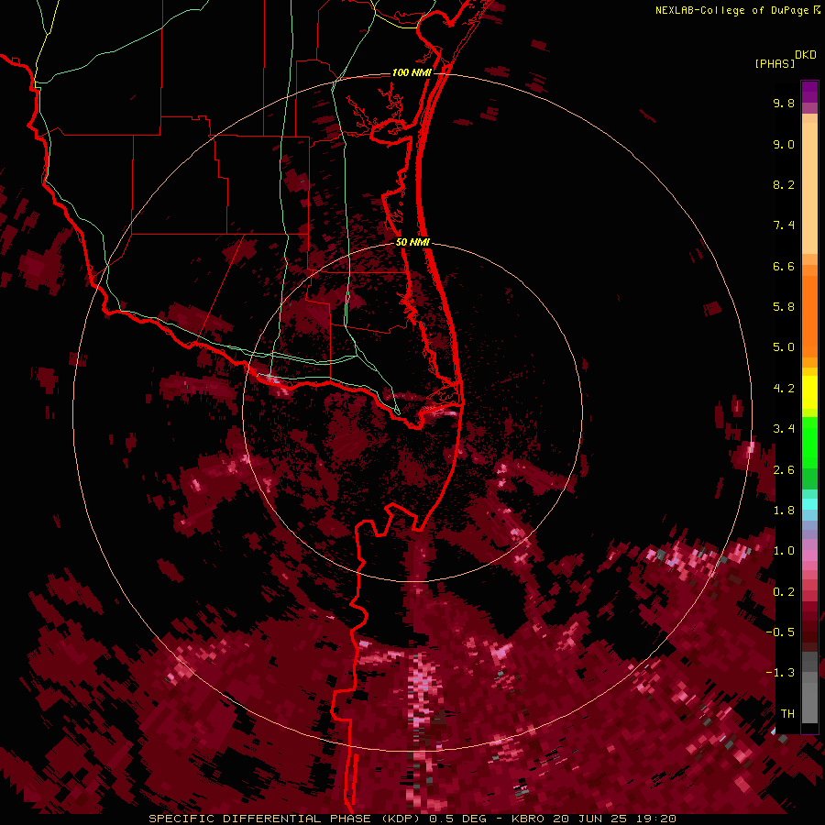Click the 9.0 value on the color scale

click(x=784, y=144)
